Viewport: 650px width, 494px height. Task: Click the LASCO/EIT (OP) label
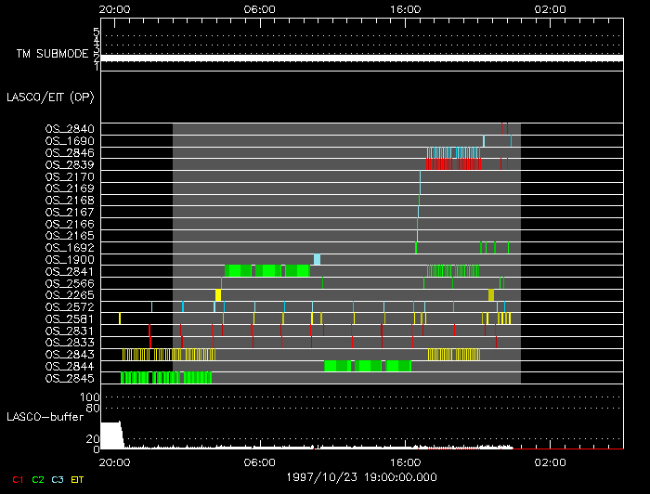(x=50, y=97)
